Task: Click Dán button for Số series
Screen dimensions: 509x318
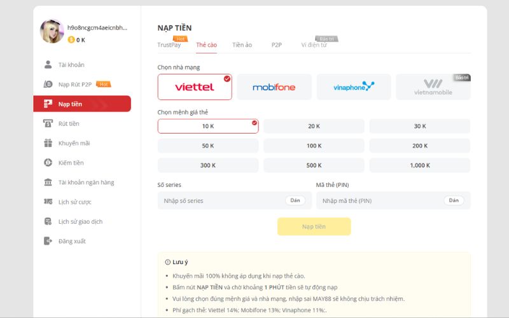Action: pos(295,200)
